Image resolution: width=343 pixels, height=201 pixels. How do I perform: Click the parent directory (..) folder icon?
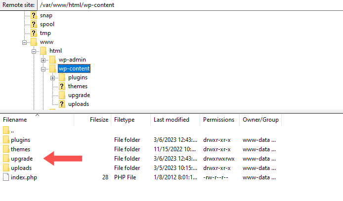(6, 131)
